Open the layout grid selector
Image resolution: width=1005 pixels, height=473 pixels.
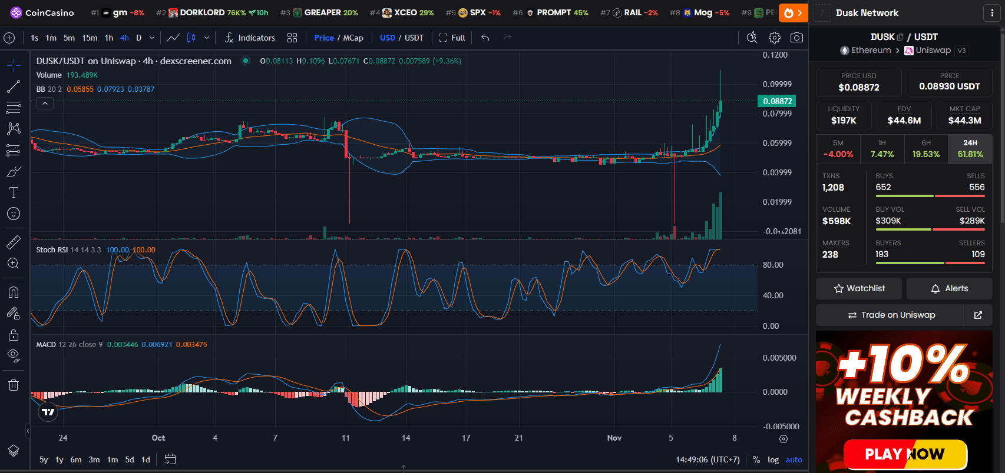292,38
